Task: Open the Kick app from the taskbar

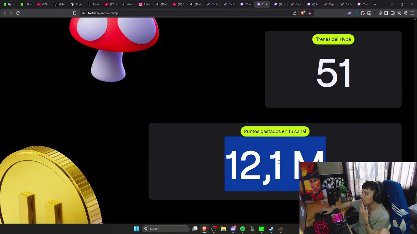Action: coord(261,229)
